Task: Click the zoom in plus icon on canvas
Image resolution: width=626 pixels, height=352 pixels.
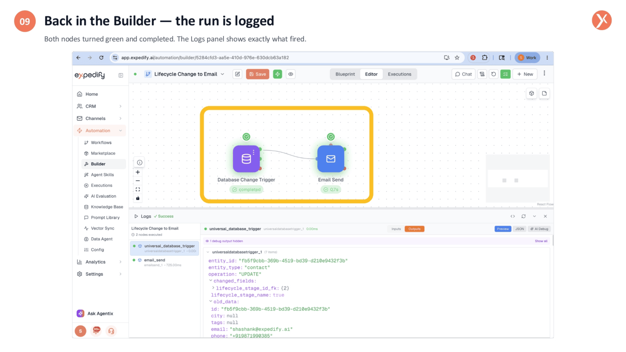Action: coord(138,172)
